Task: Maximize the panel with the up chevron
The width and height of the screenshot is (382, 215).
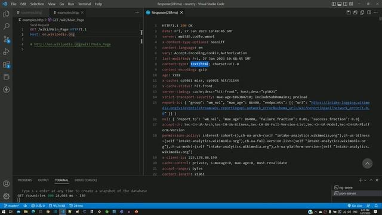Action: click(x=371, y=180)
